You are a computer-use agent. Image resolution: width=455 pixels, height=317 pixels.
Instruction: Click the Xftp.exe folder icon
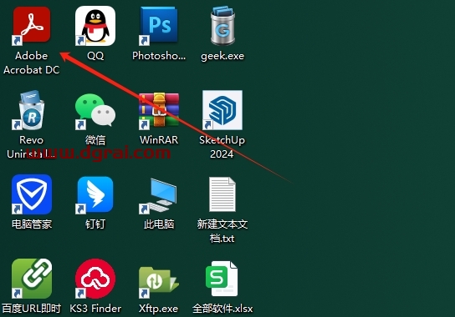(x=159, y=282)
